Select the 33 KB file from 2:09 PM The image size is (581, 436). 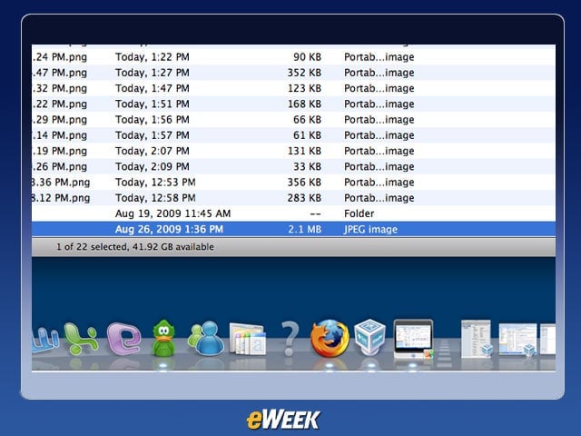pos(293,166)
